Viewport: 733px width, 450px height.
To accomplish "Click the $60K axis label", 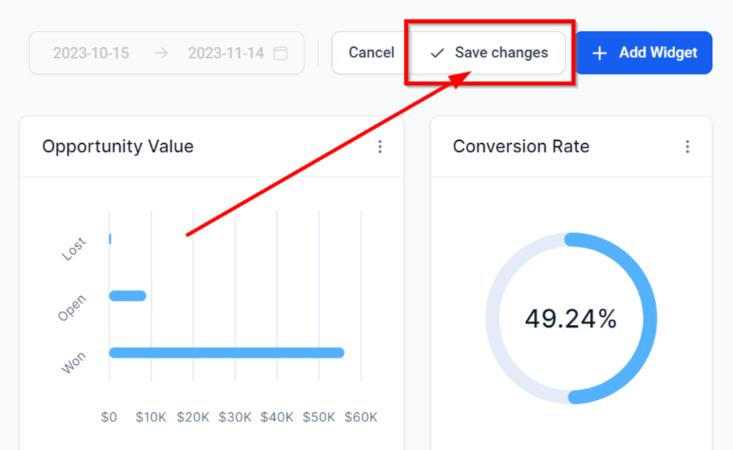I will click(361, 417).
